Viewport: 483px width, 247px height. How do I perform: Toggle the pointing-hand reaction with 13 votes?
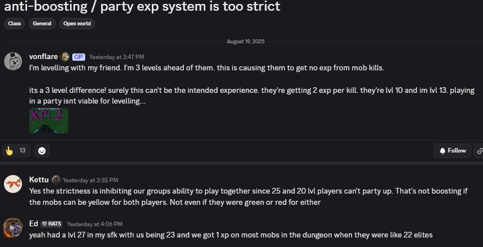[x=16, y=151]
